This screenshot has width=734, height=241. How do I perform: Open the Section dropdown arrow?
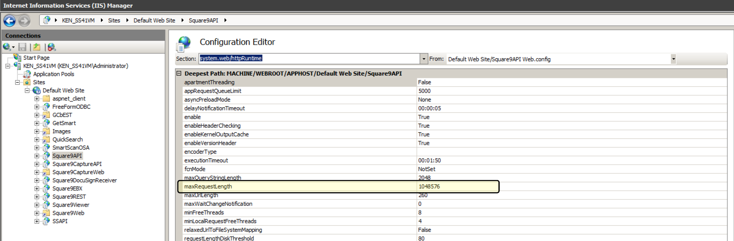424,59
